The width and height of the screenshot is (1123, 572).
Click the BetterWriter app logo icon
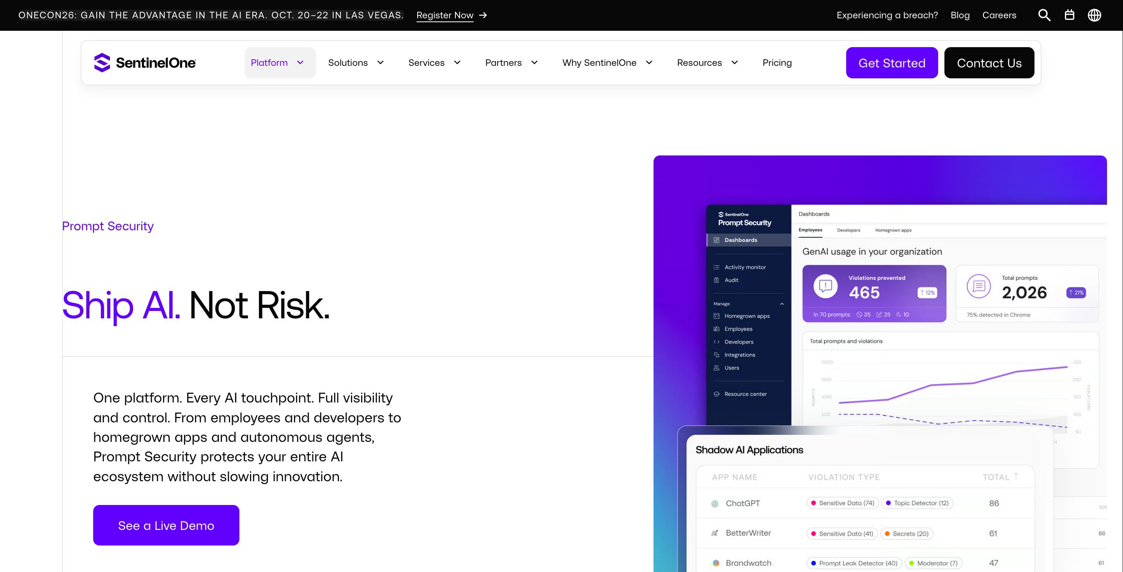click(x=715, y=533)
